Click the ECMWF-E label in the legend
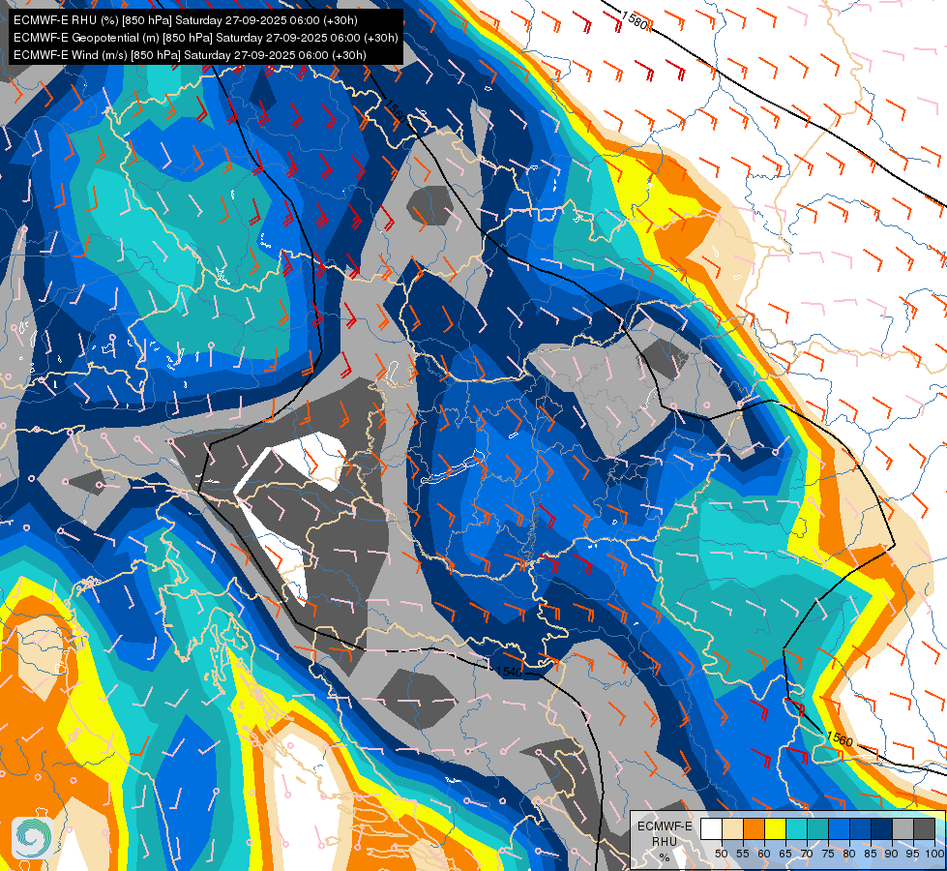This screenshot has width=947, height=871. pos(665,826)
